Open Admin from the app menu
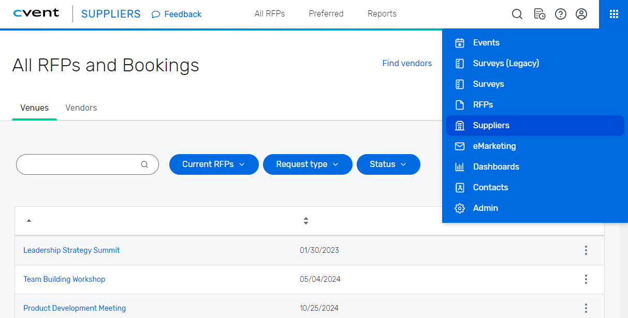The width and height of the screenshot is (628, 318). point(485,208)
